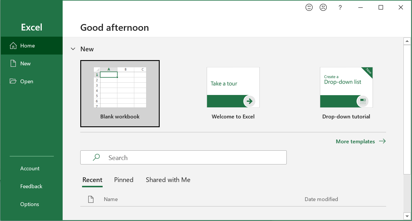The height and width of the screenshot is (221, 412).
Task: Close the Excel window
Action: (x=401, y=8)
